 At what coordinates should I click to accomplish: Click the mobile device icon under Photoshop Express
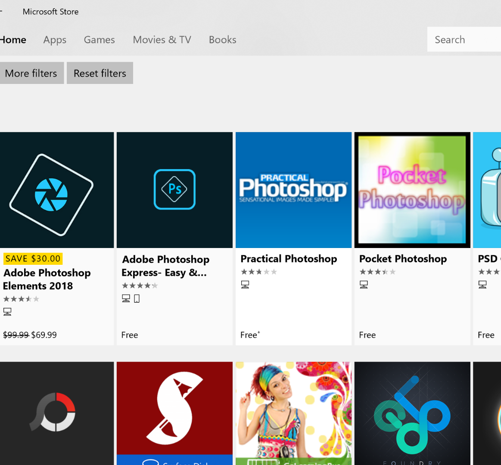137,298
